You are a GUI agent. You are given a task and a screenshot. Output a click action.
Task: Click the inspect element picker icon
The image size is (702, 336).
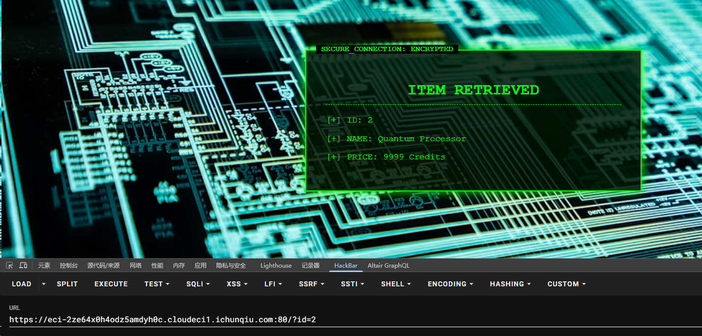9,265
